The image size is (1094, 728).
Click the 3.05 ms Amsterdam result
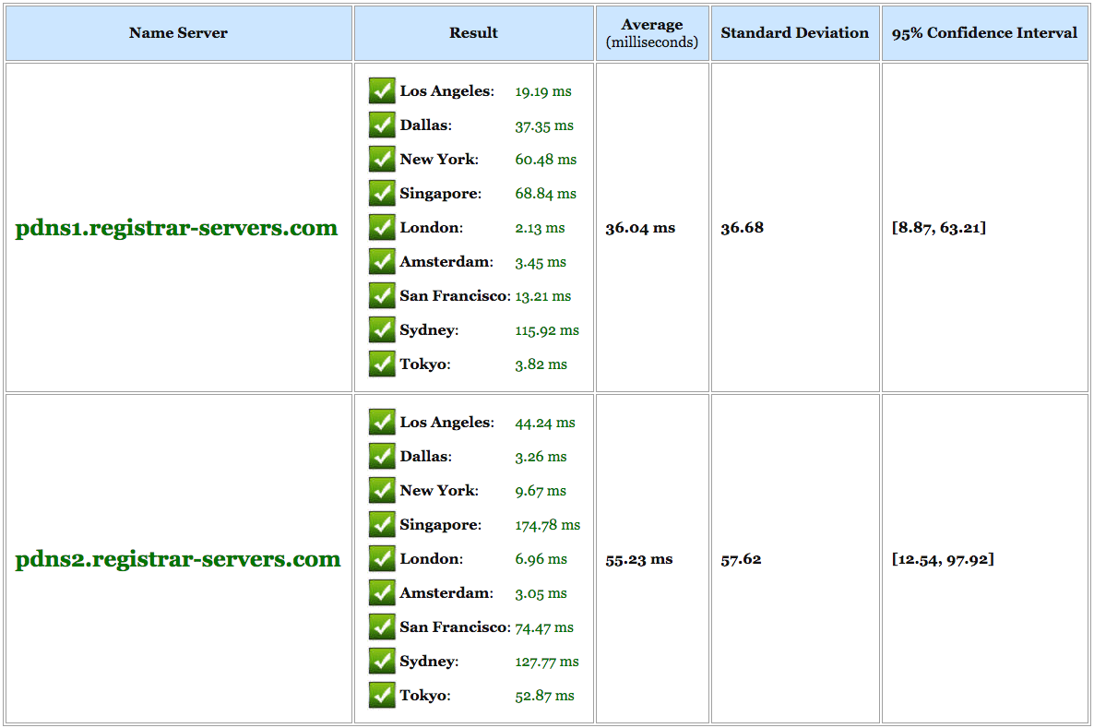point(541,594)
